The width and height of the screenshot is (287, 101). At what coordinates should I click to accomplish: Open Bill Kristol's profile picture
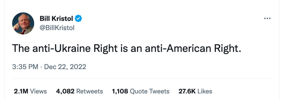click(23, 23)
